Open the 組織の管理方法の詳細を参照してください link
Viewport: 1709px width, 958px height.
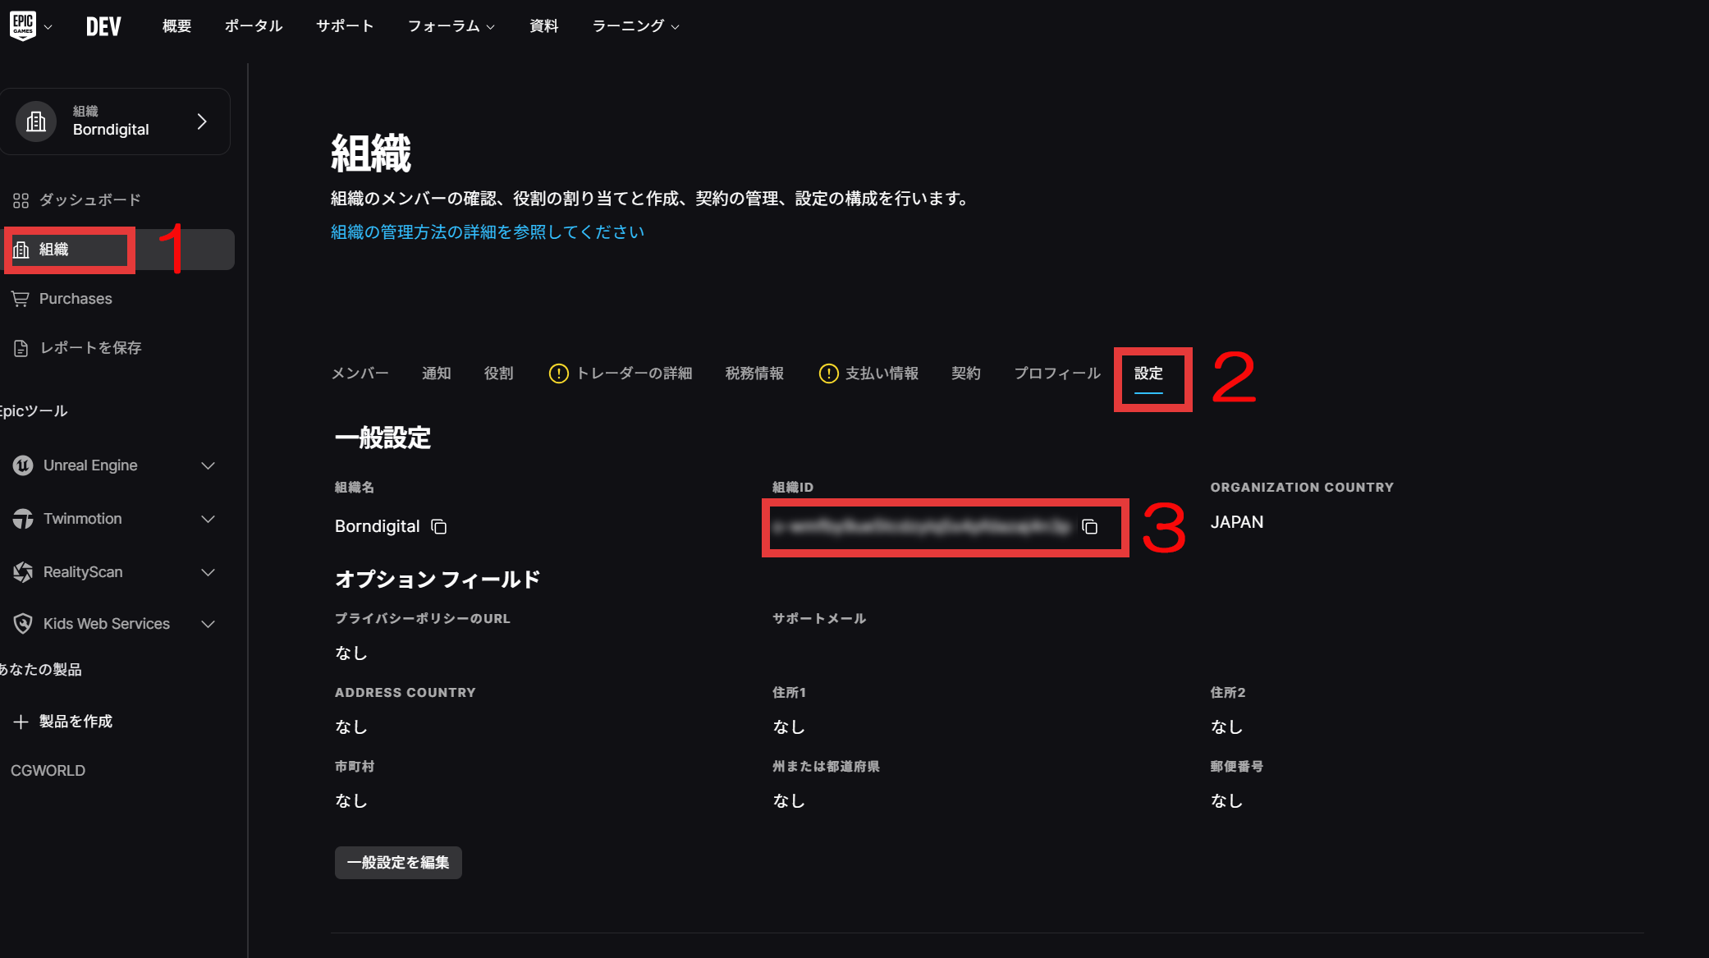(488, 232)
